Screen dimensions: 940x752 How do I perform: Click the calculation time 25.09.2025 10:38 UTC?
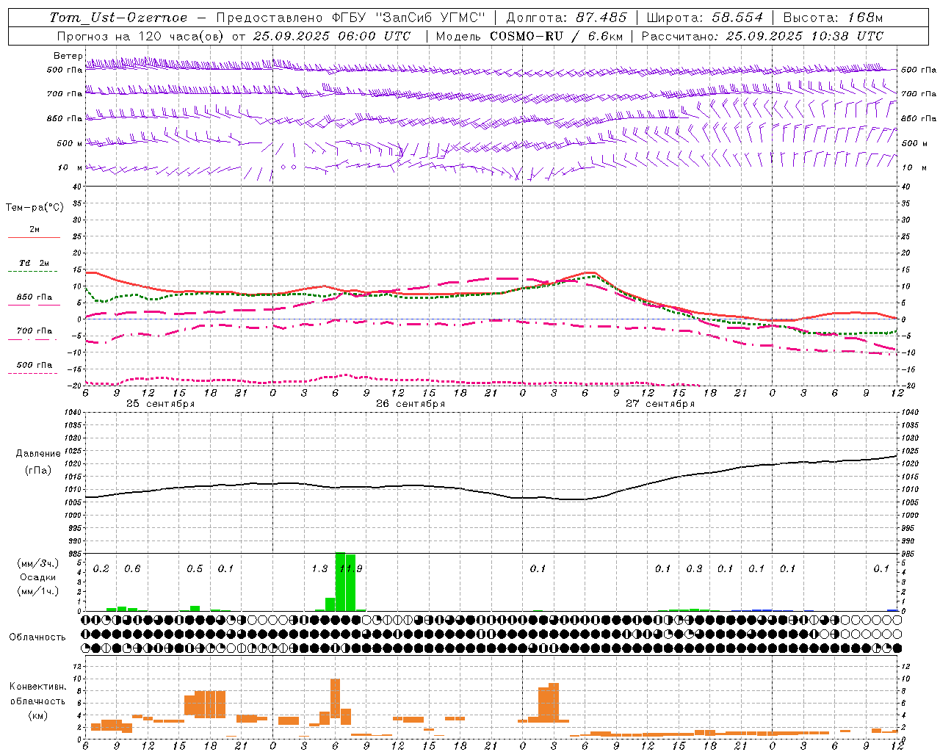pos(804,36)
